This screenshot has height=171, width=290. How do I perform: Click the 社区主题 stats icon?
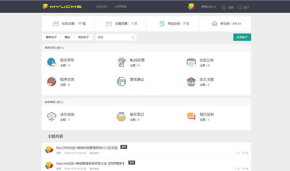pos(56,23)
